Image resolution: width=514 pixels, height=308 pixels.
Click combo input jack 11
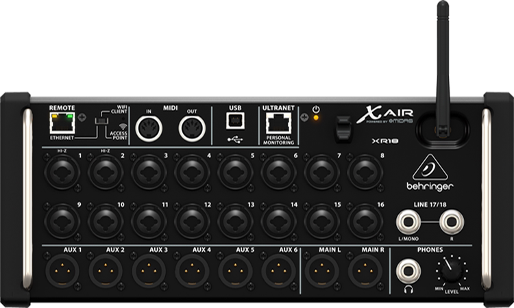(x=149, y=221)
